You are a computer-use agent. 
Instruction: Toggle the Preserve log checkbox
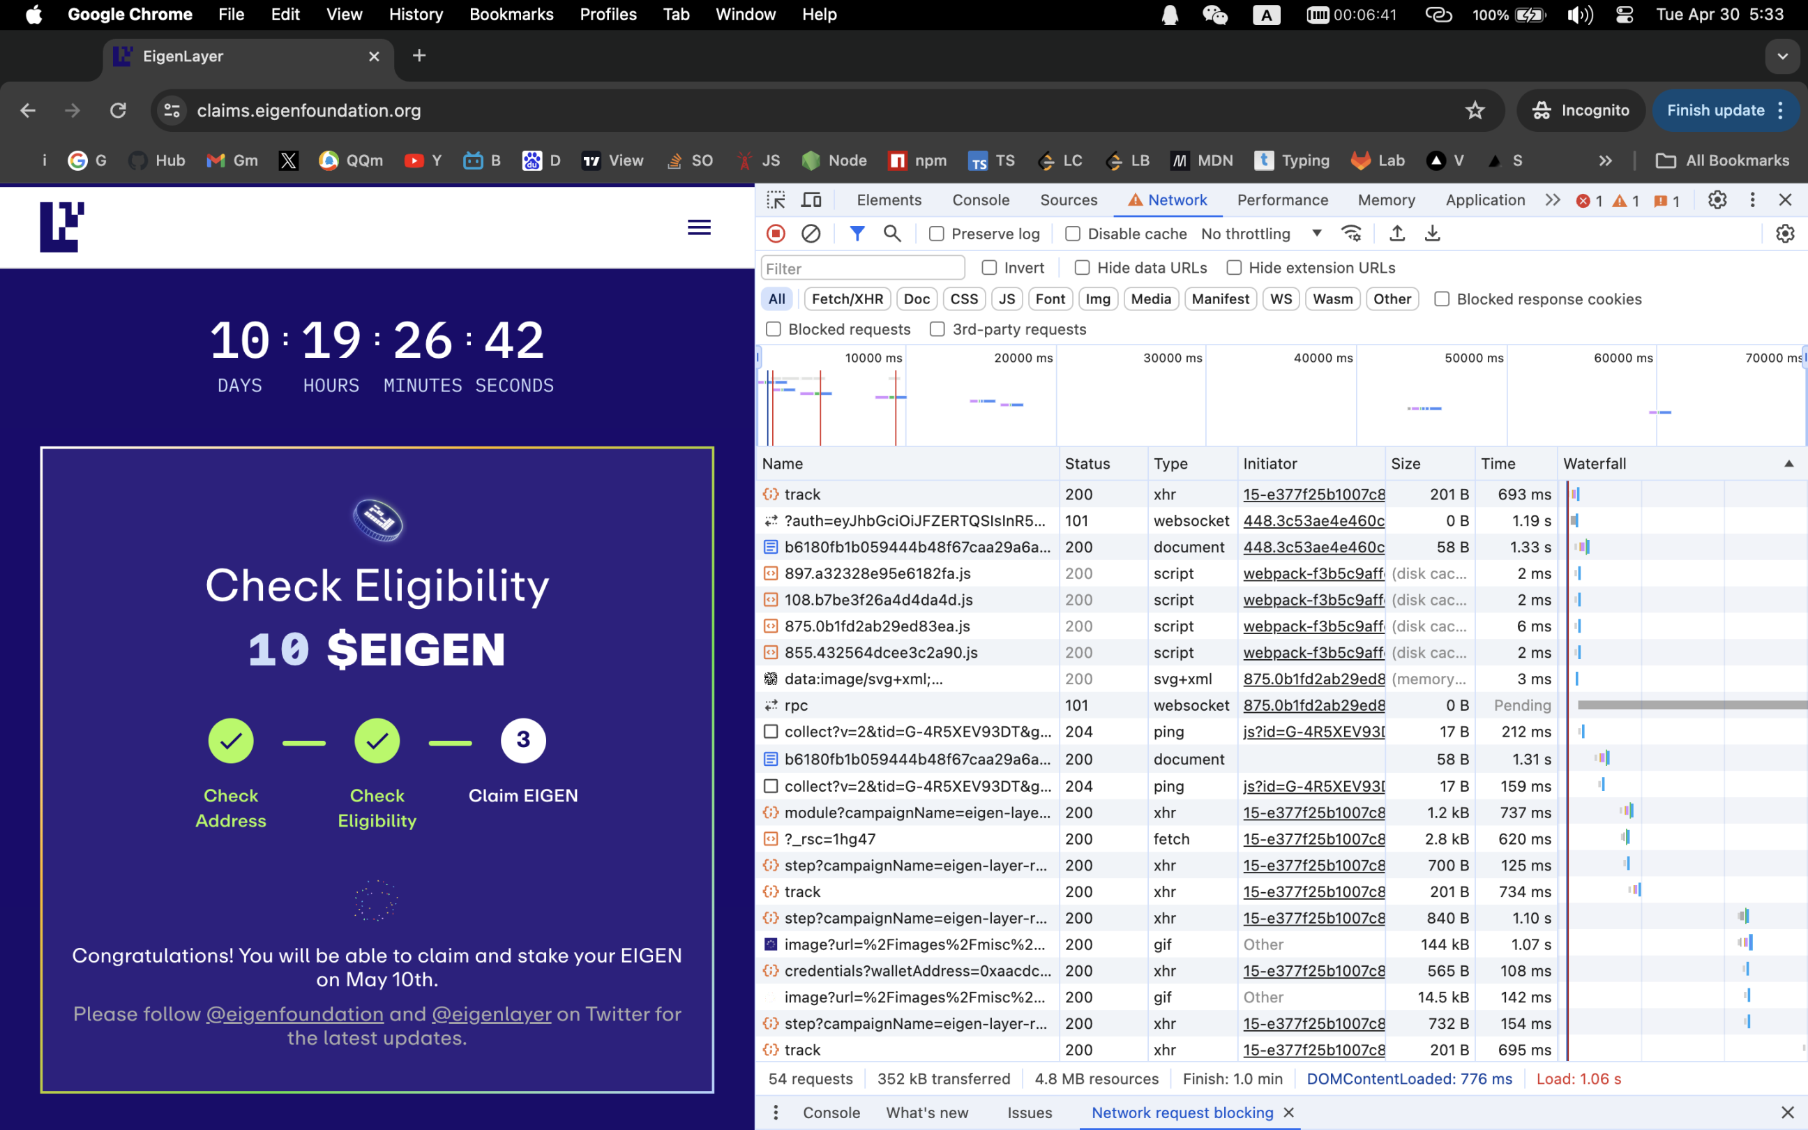[x=936, y=233]
